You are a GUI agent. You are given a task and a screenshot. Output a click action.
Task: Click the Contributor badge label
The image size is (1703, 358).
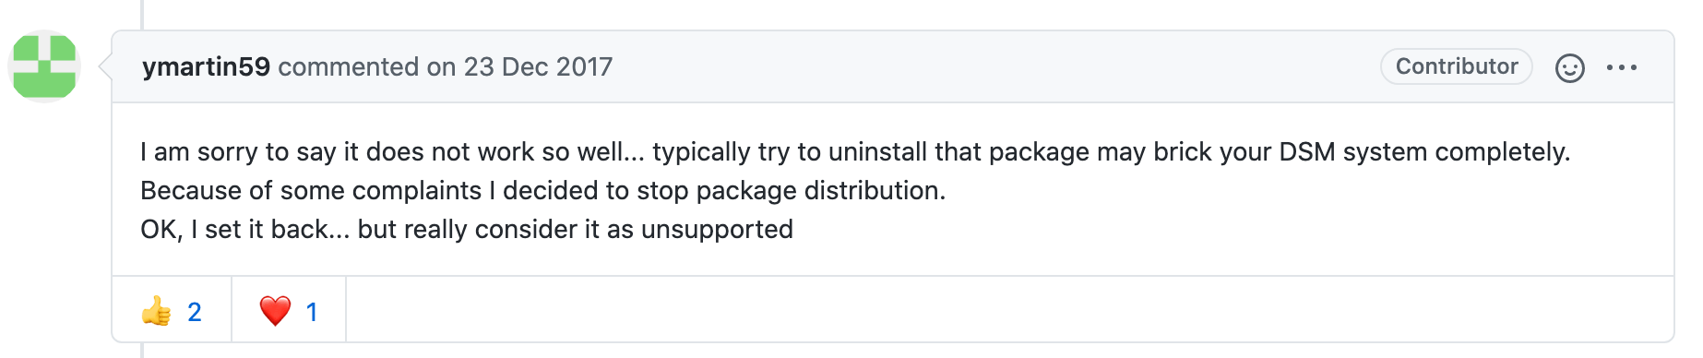click(x=1456, y=66)
